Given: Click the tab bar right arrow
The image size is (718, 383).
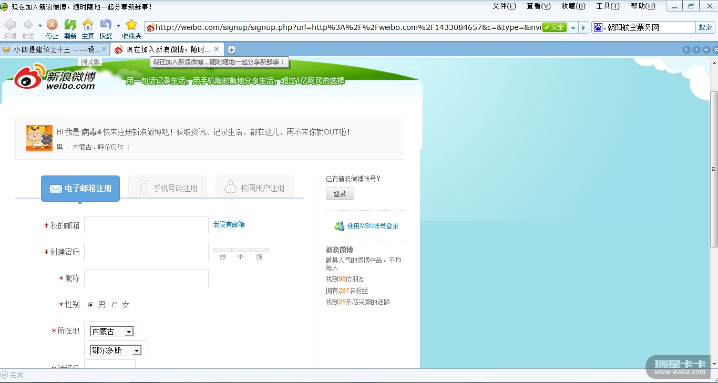Looking at the screenshot, I should click(x=696, y=49).
